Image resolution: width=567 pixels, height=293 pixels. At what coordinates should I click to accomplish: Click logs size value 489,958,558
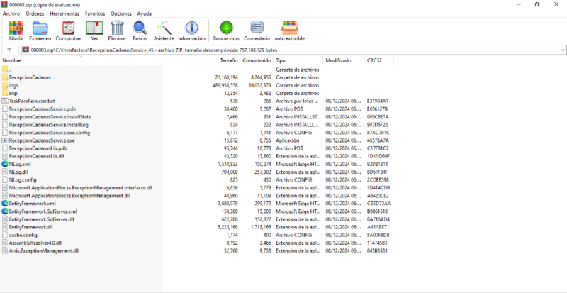[x=225, y=85]
